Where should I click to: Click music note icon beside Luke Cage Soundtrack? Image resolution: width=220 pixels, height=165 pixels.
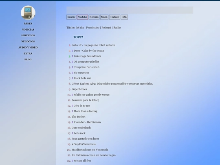(73, 56)
